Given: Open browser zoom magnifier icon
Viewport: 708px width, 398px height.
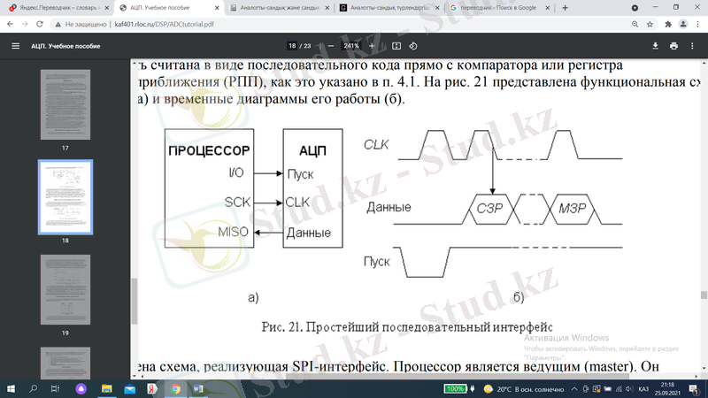Looking at the screenshot, I should 635,25.
